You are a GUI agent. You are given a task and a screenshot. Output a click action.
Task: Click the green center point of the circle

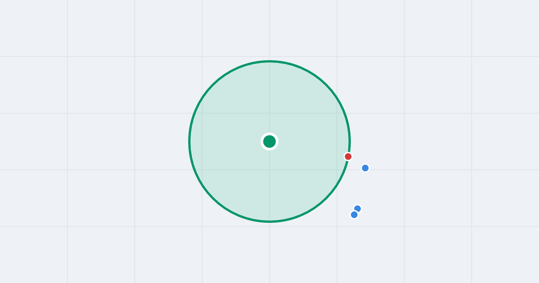tap(269, 141)
